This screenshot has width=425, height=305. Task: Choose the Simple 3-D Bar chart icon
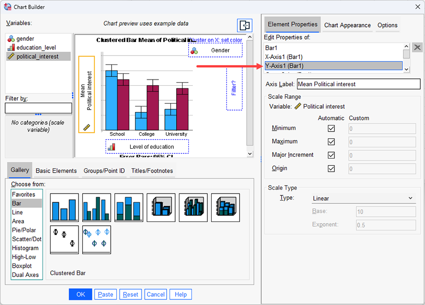click(161, 208)
